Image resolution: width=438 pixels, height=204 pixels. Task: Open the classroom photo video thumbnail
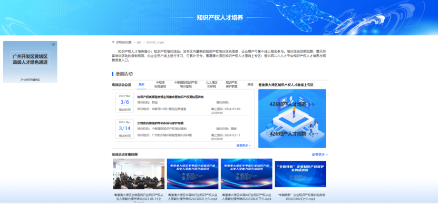[139, 174]
